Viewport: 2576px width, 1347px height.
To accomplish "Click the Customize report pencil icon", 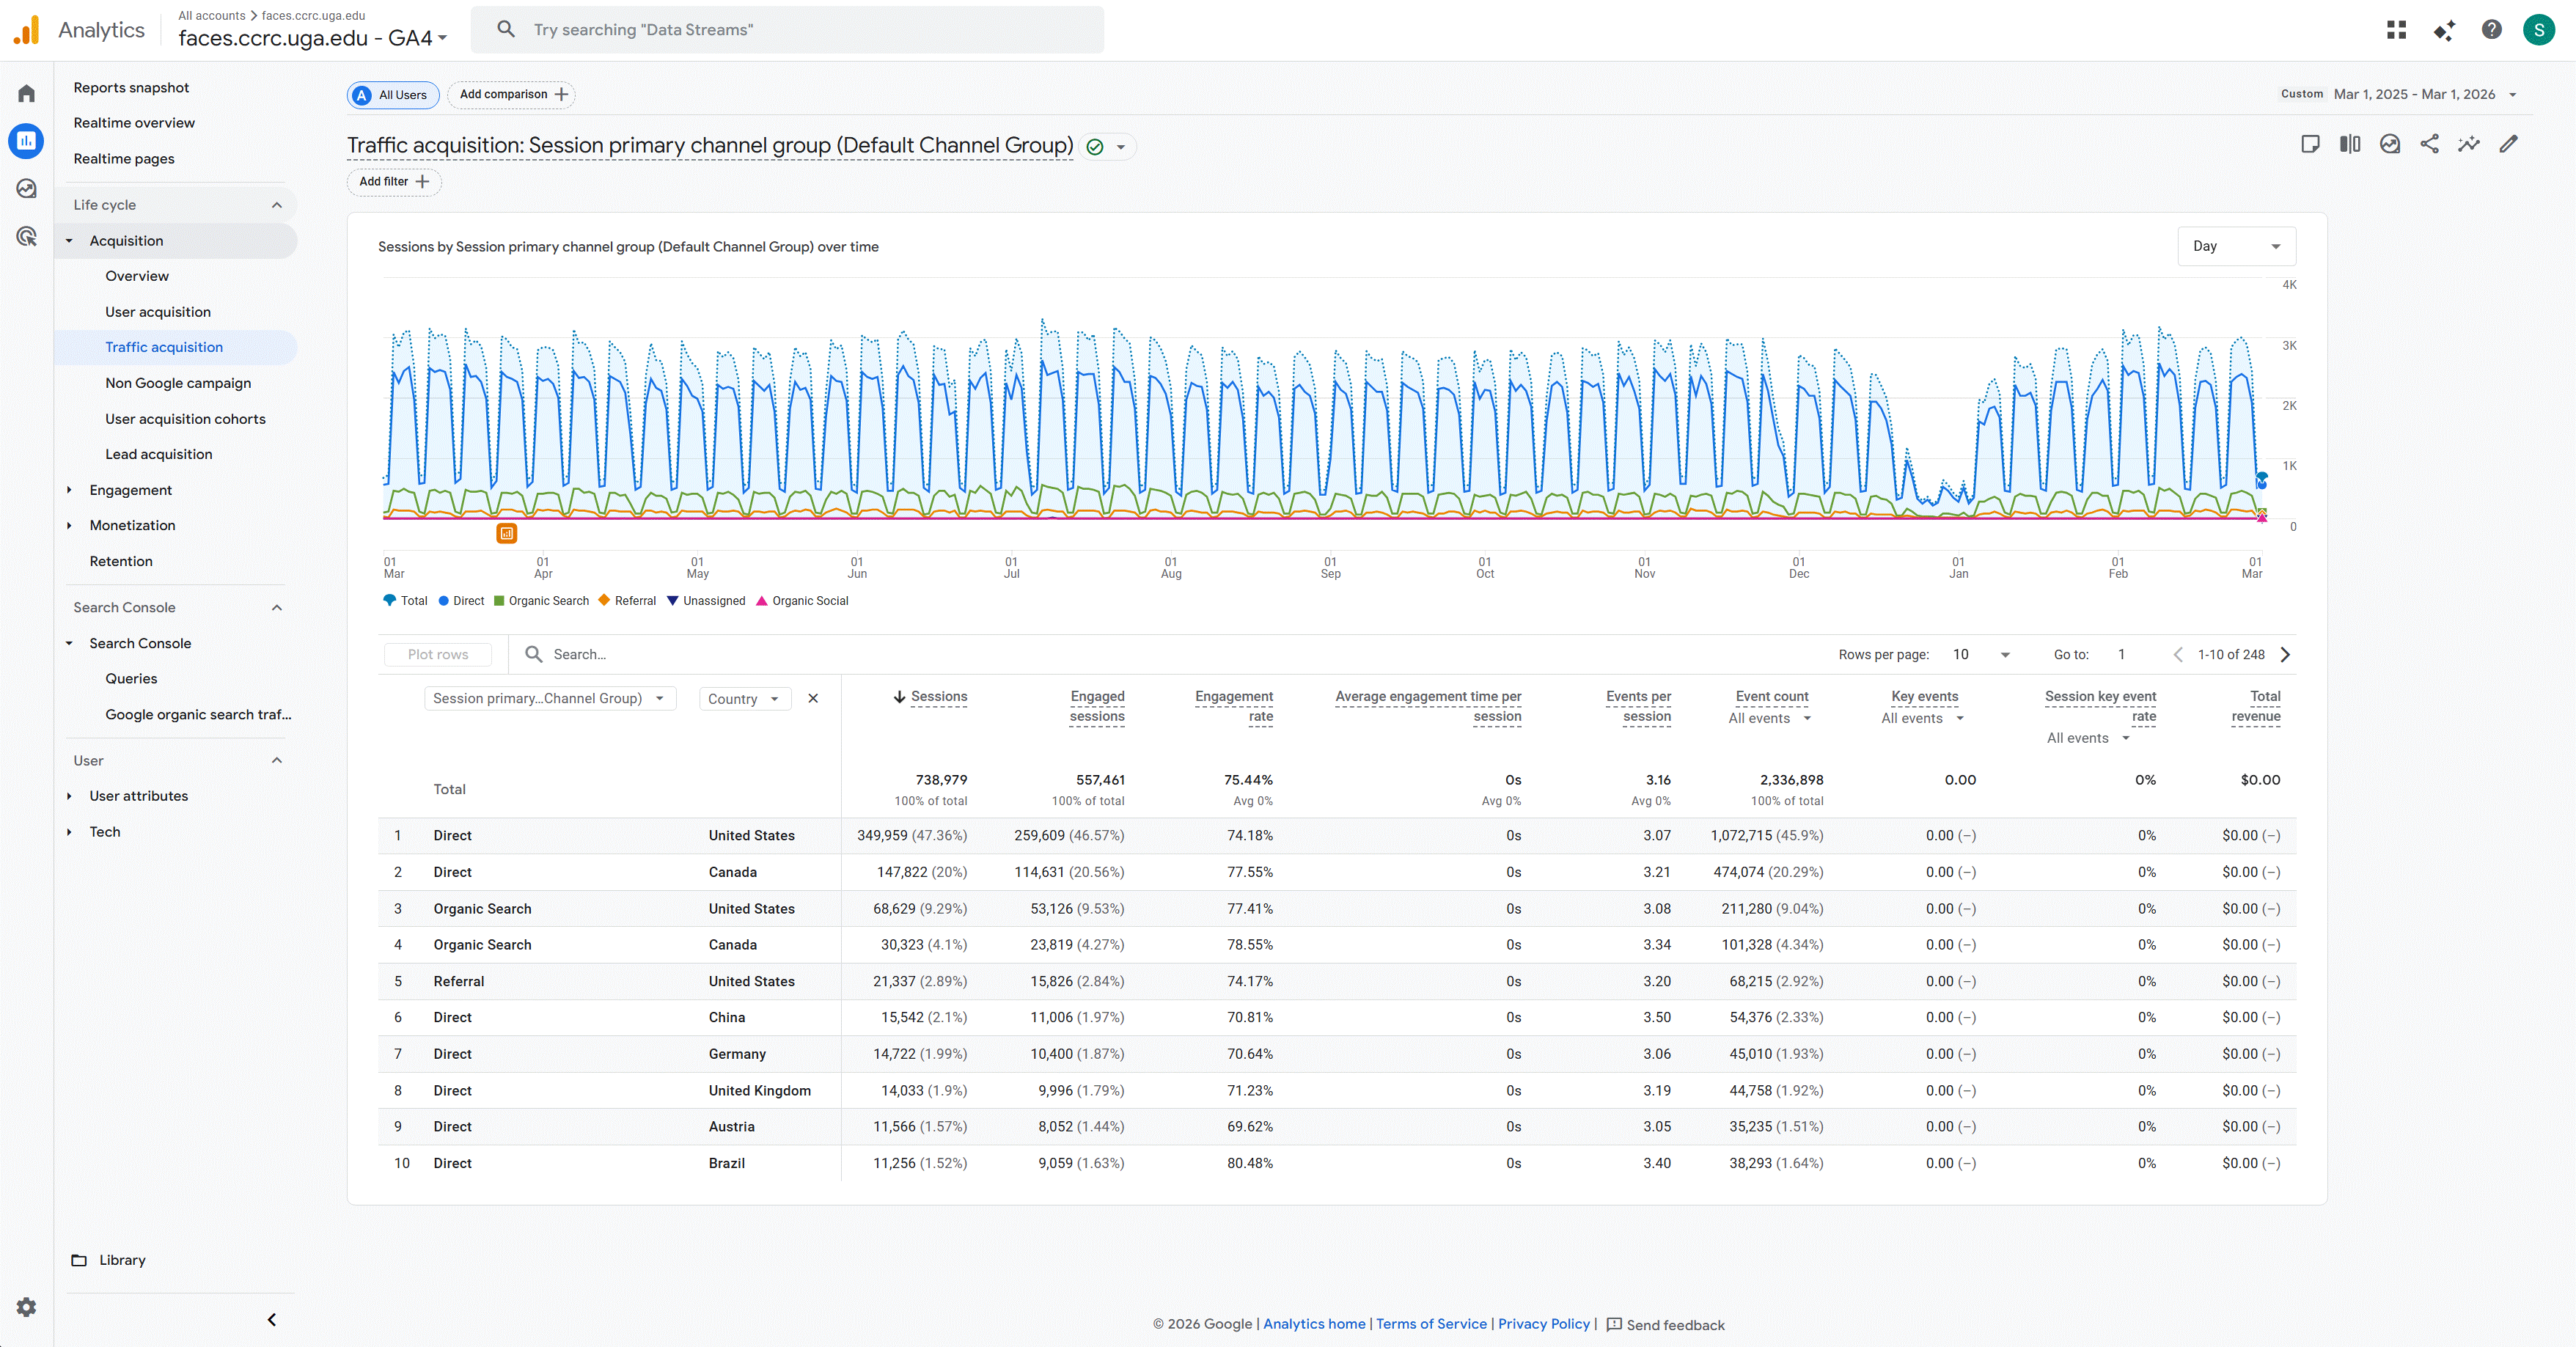I will click(x=2508, y=144).
